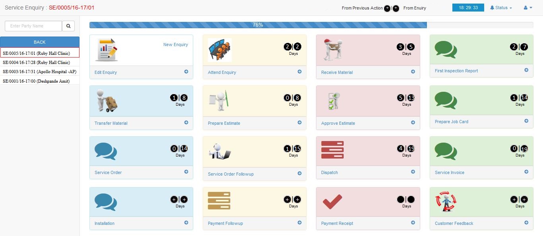This screenshot has width=543, height=236.
Task: Click the Customer Feedback cycle icon
Action: coord(446,201)
